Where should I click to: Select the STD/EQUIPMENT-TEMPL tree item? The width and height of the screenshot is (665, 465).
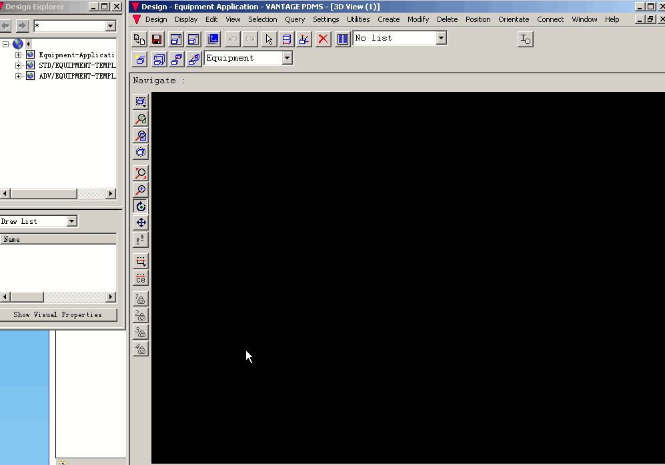[x=77, y=65]
